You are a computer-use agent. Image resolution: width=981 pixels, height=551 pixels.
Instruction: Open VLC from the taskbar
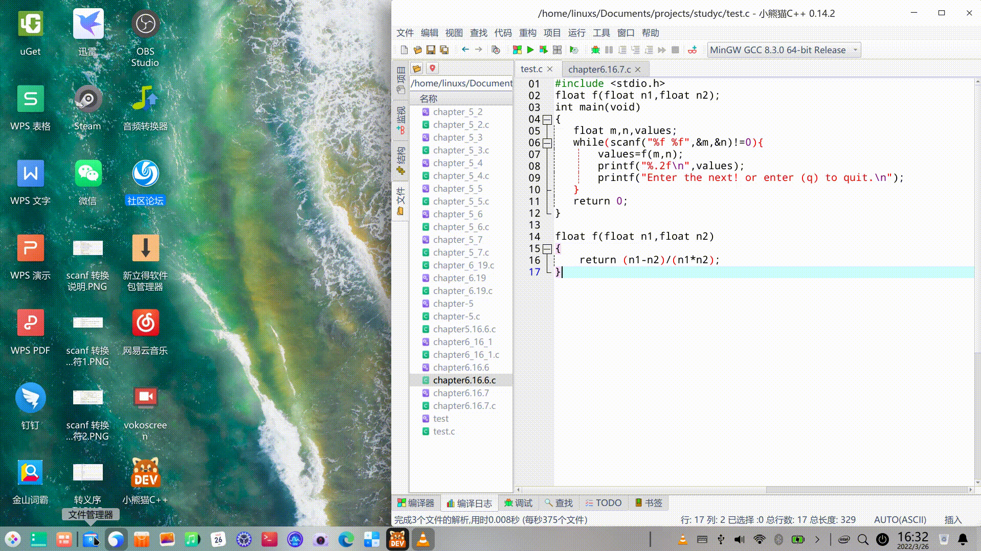[423, 539]
